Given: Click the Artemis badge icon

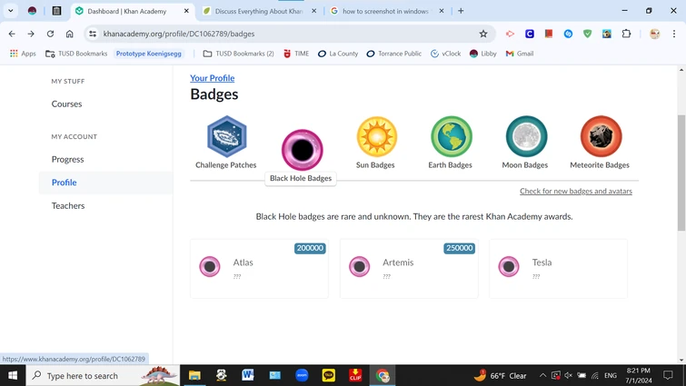Looking at the screenshot, I should click(x=359, y=266).
